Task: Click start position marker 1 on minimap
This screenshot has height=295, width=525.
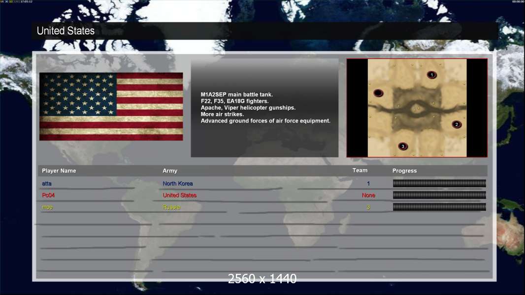Action: click(432, 75)
